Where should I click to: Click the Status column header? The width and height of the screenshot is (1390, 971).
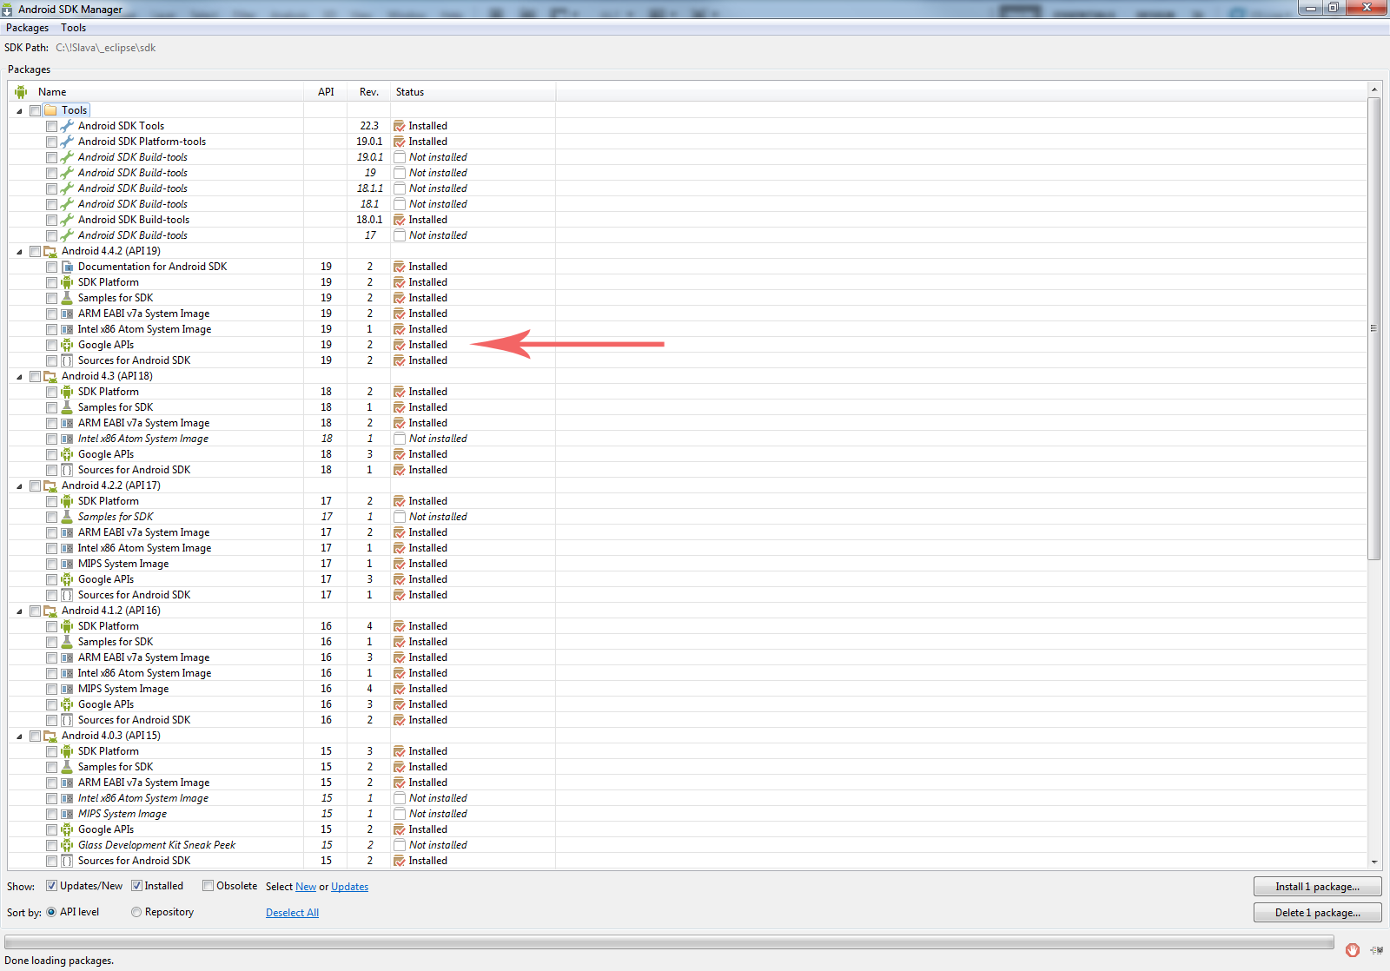473,92
